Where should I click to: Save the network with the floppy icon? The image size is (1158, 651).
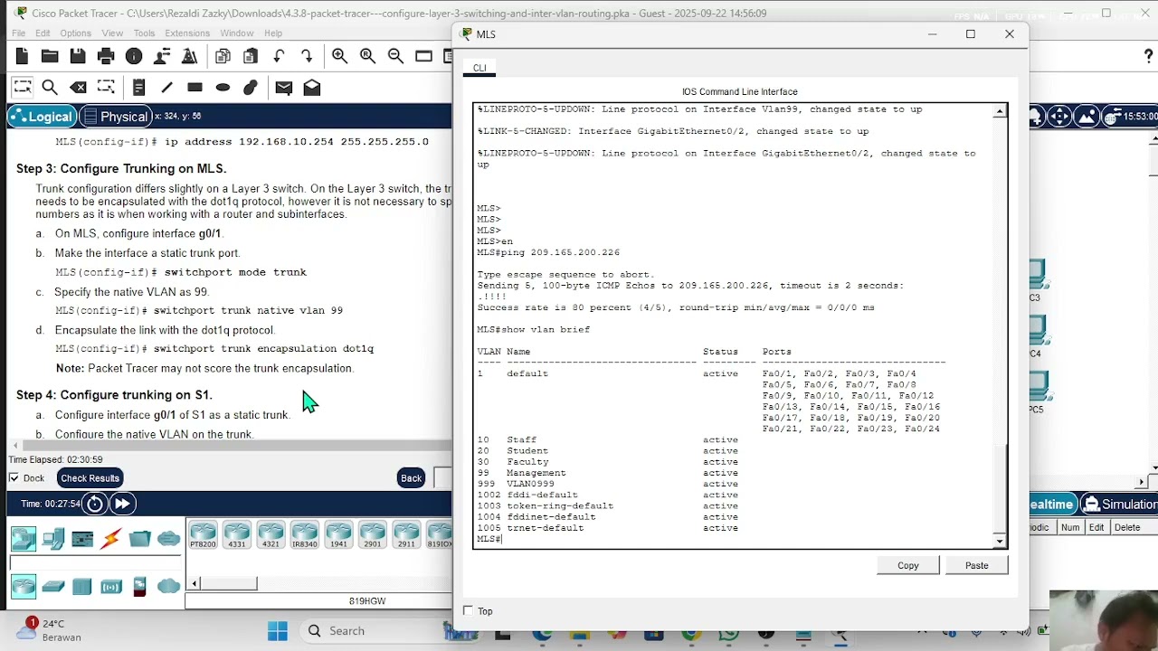tap(78, 56)
